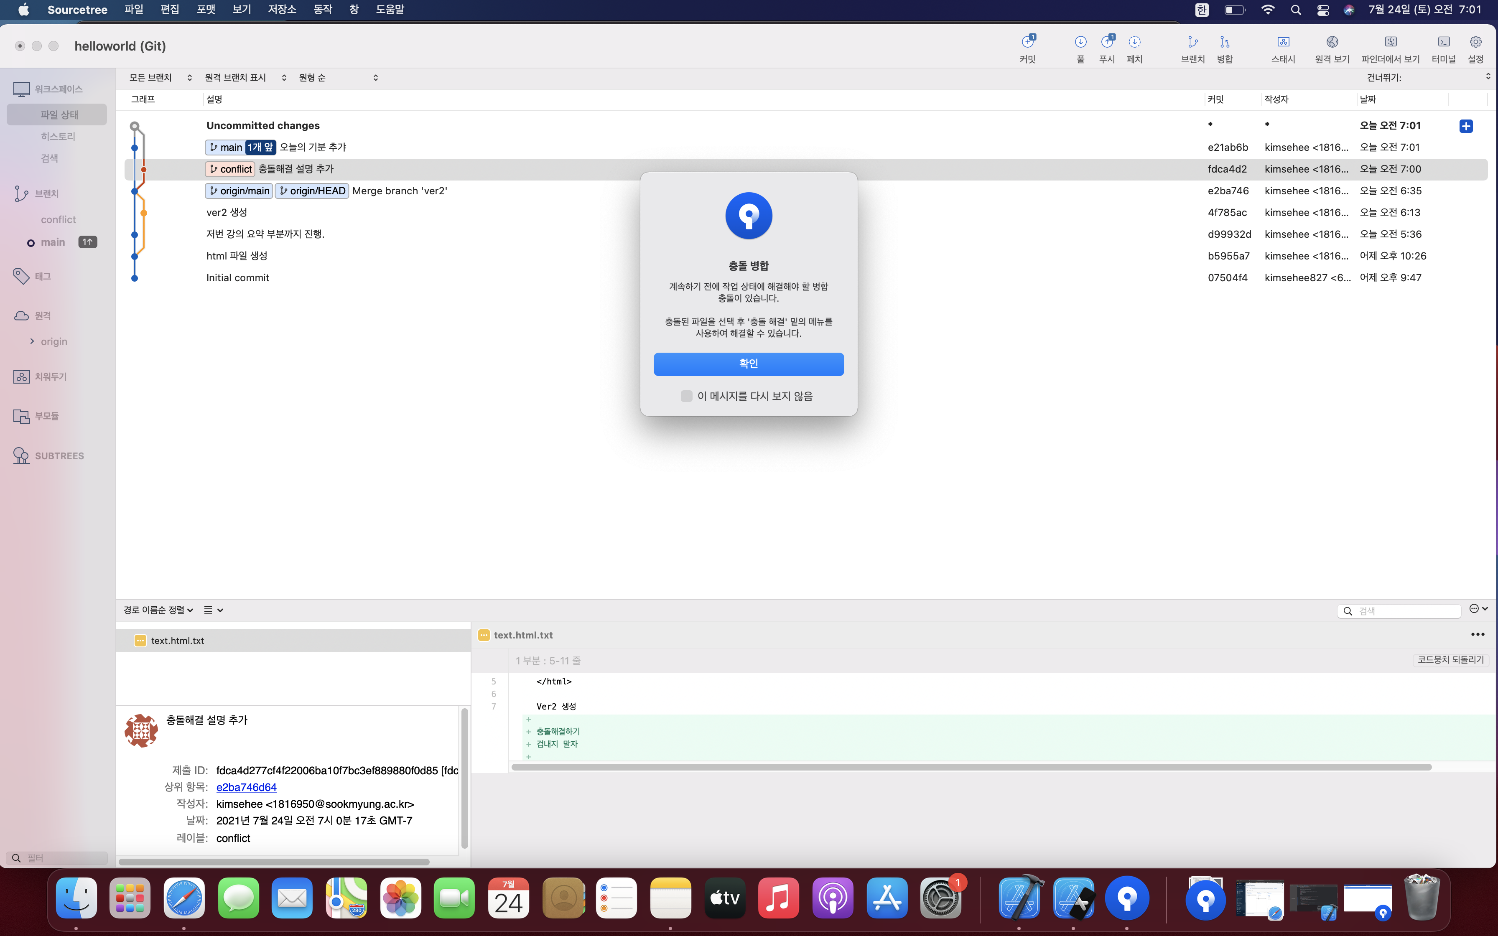Click the Fetch (페치) toolbar icon
This screenshot has width=1498, height=936.
click(x=1134, y=42)
